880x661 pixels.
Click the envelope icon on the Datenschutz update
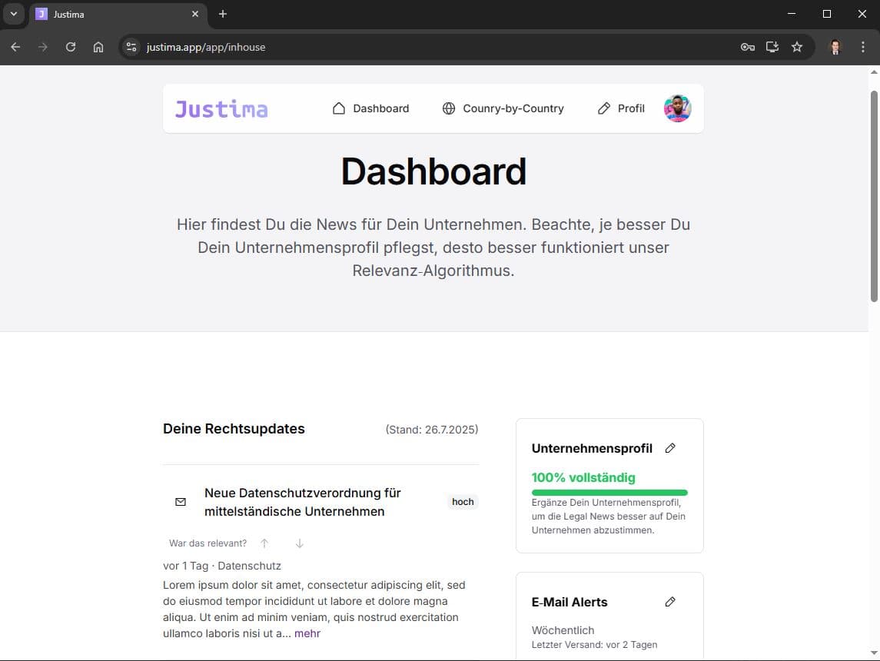click(180, 501)
